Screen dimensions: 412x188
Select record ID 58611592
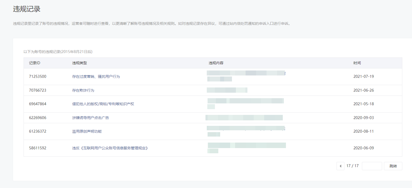click(37, 148)
